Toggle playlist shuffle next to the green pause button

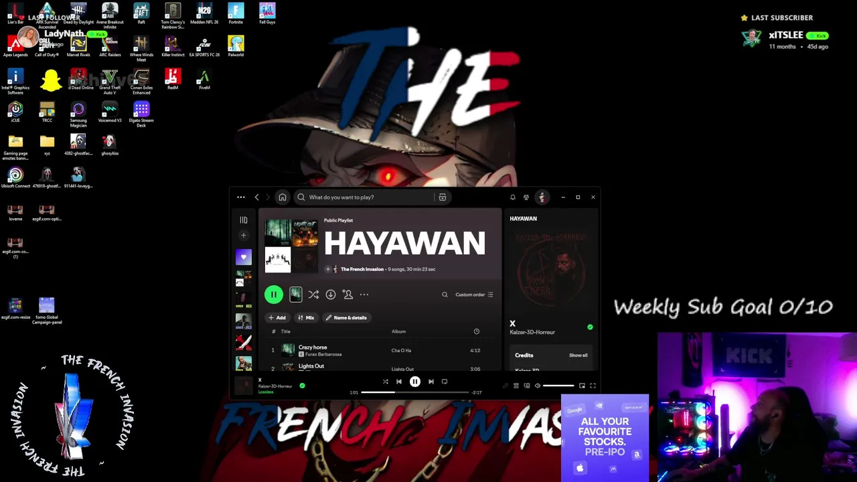[313, 295]
